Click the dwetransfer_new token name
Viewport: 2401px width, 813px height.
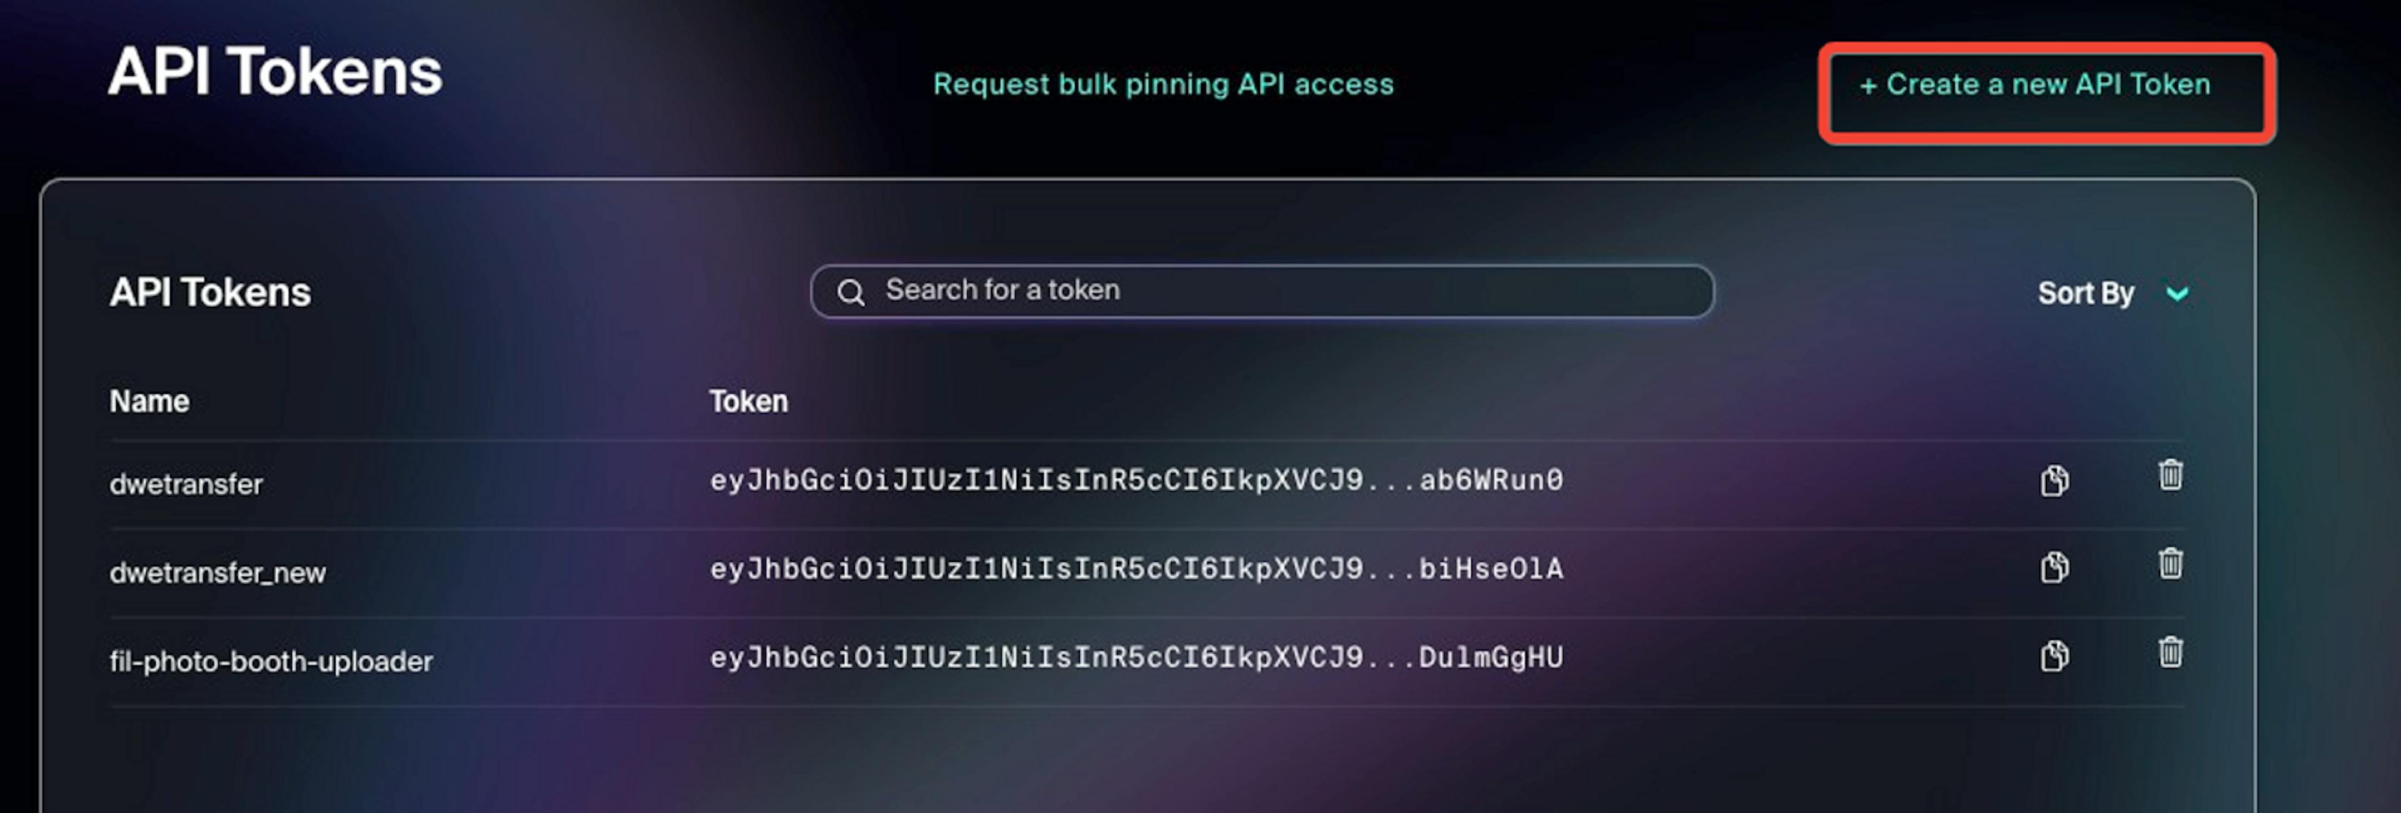[x=218, y=573]
